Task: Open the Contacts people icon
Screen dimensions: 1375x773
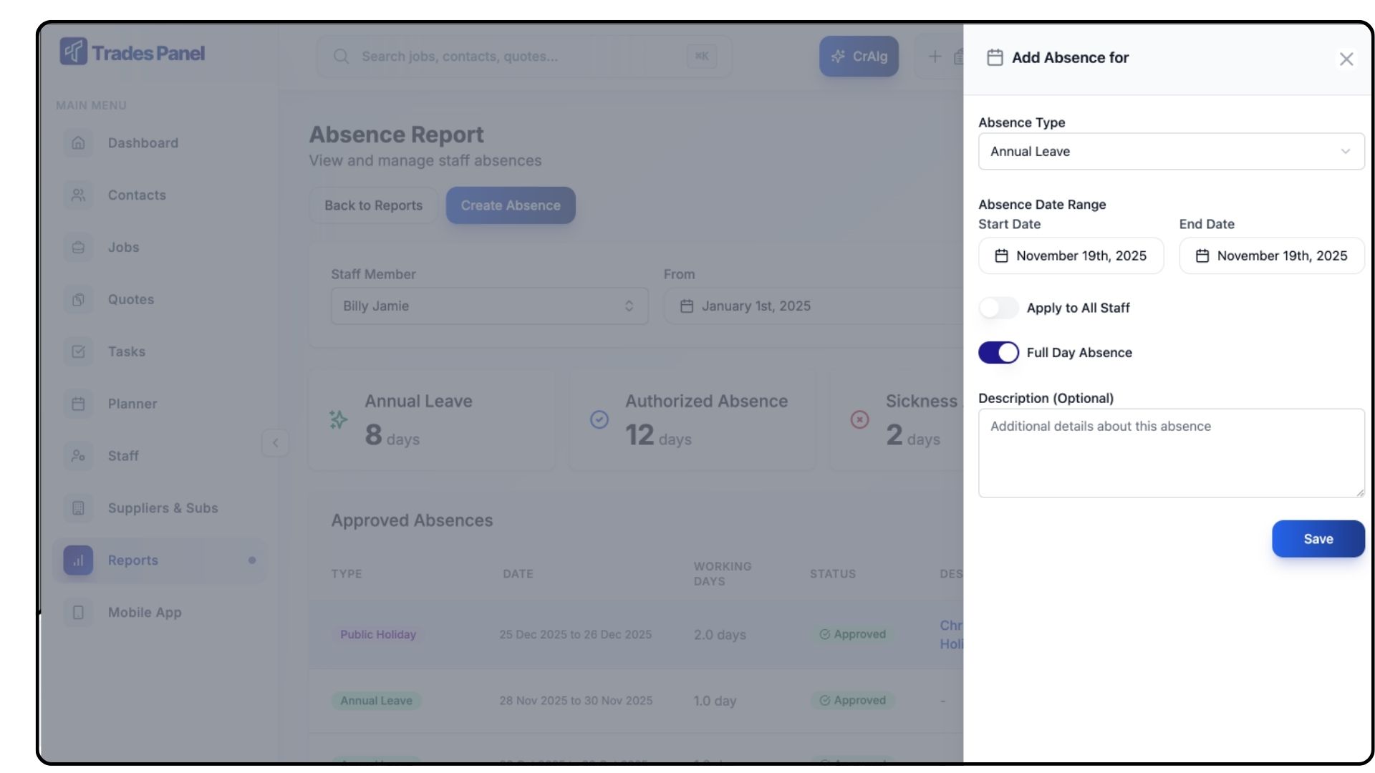Action: click(x=78, y=195)
